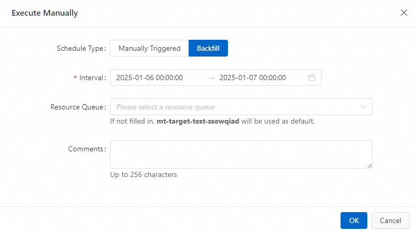This screenshot has width=415, height=232.
Task: Open the Resource Queue dropdown
Action: click(x=236, y=107)
